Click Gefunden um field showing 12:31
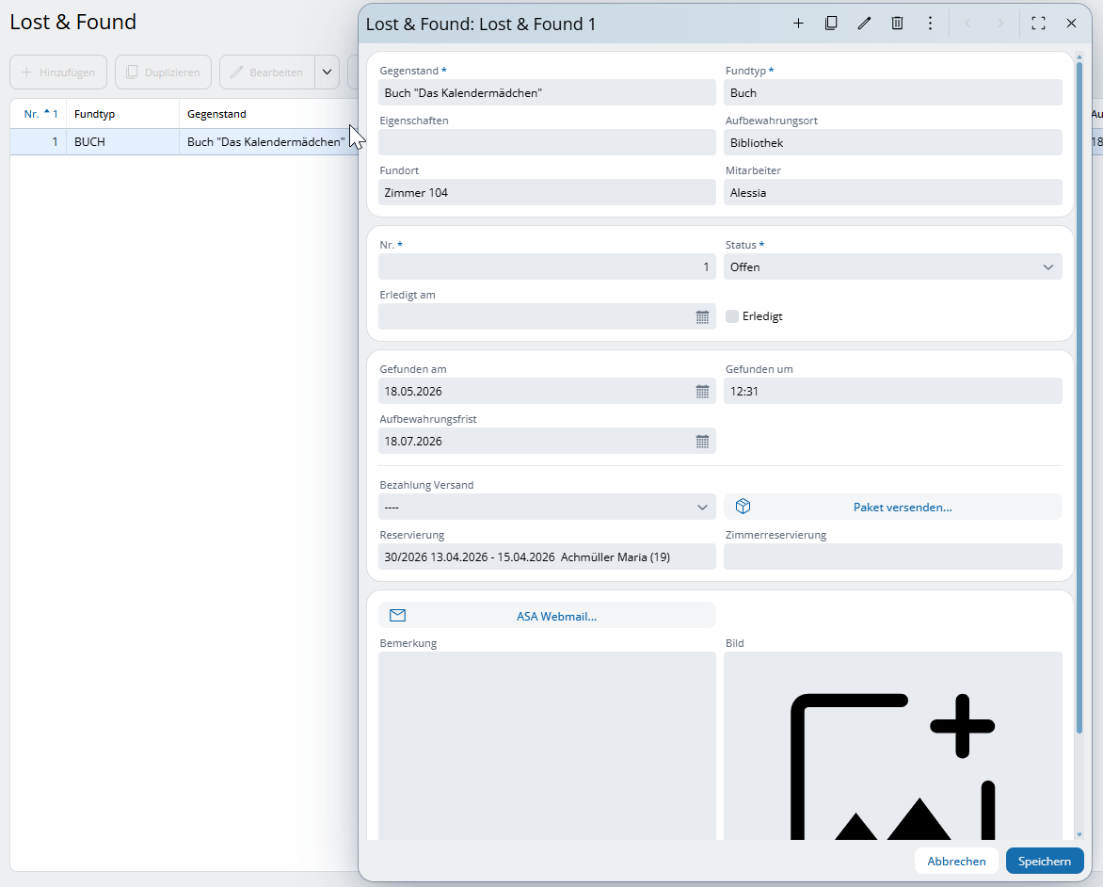The width and height of the screenshot is (1103, 887). pos(893,391)
